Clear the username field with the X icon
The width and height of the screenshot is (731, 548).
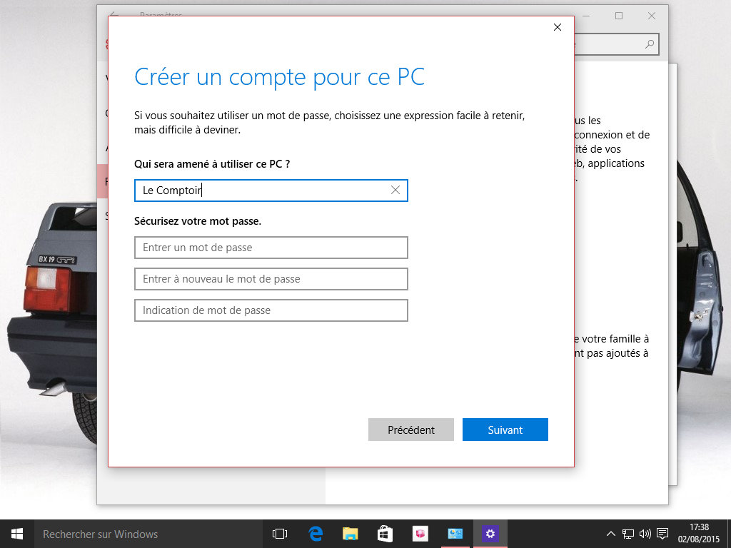(x=395, y=191)
